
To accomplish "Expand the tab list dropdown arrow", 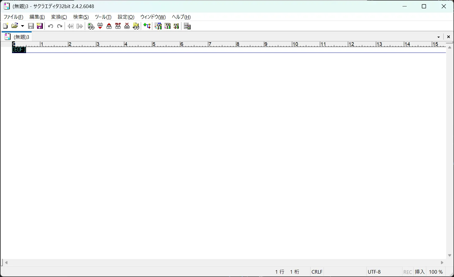I will (x=439, y=37).
